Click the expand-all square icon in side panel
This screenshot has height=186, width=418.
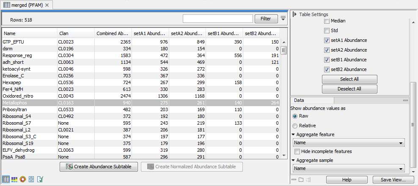tap(301, 180)
